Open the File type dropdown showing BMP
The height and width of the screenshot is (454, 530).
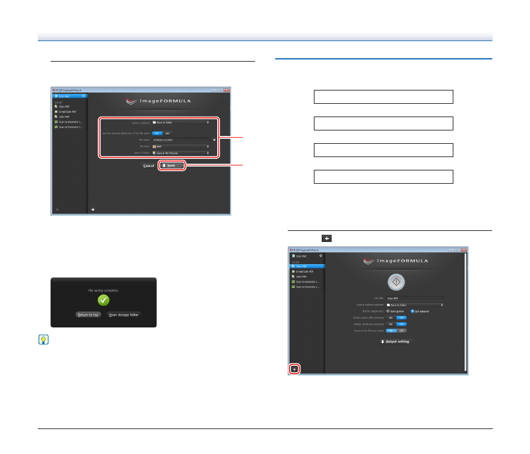[x=181, y=147]
